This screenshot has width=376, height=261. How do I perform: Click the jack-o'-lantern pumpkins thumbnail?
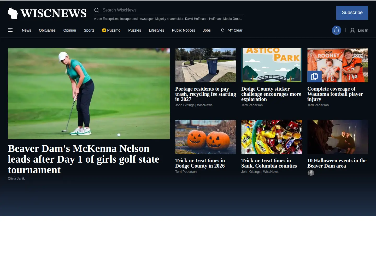(205, 137)
